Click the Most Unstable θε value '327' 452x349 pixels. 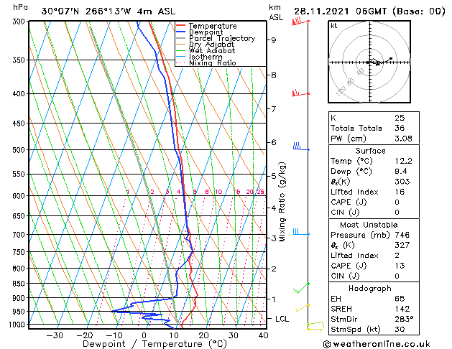402,245
